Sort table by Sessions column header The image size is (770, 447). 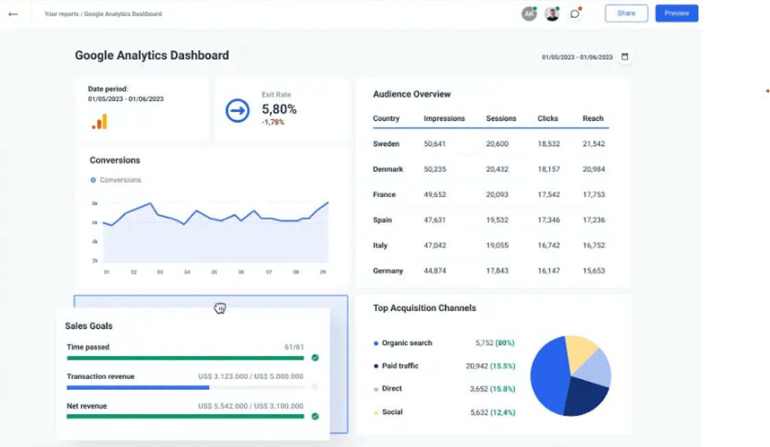coord(501,119)
